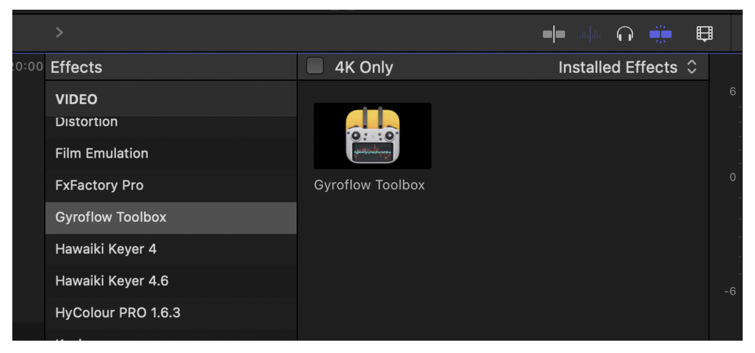Disable the highlighted snapping icon
This screenshot has height=353, width=755.
point(660,34)
